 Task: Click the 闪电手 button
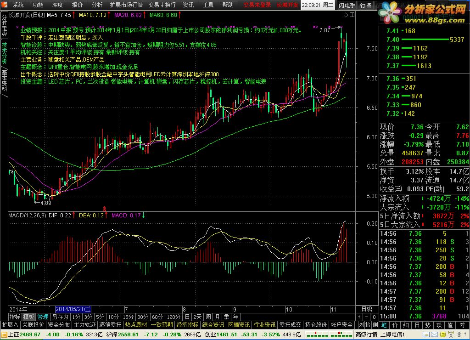pyautogui.click(x=347, y=5)
